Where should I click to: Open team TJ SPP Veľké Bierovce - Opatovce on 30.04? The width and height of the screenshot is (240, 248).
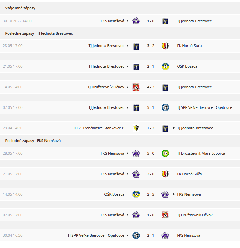click(96, 235)
